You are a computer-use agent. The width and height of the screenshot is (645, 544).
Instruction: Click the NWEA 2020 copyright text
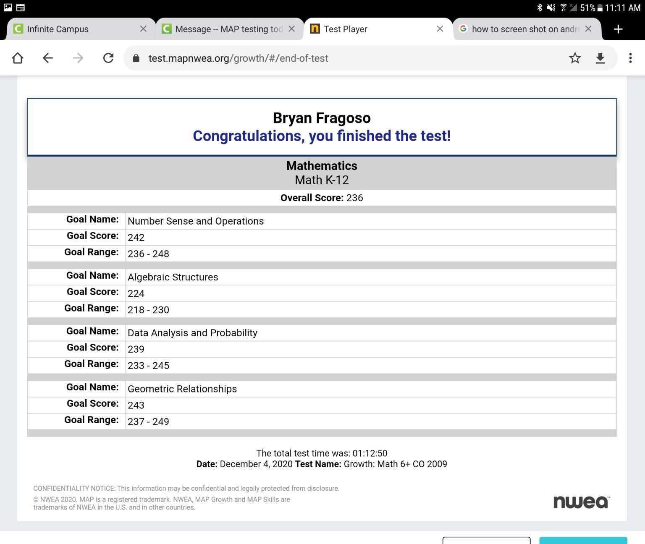162,503
